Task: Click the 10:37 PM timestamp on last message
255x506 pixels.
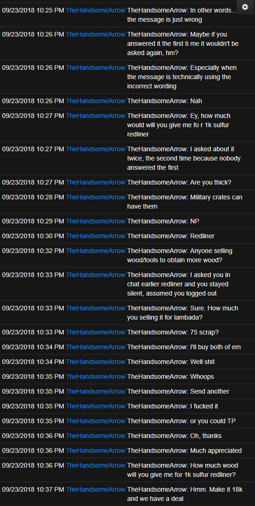Action: [33, 489]
